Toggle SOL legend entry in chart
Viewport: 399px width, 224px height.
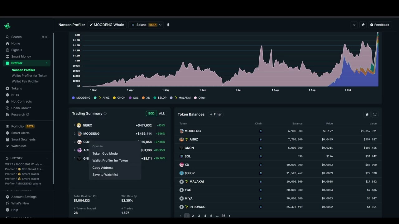[x=134, y=98]
